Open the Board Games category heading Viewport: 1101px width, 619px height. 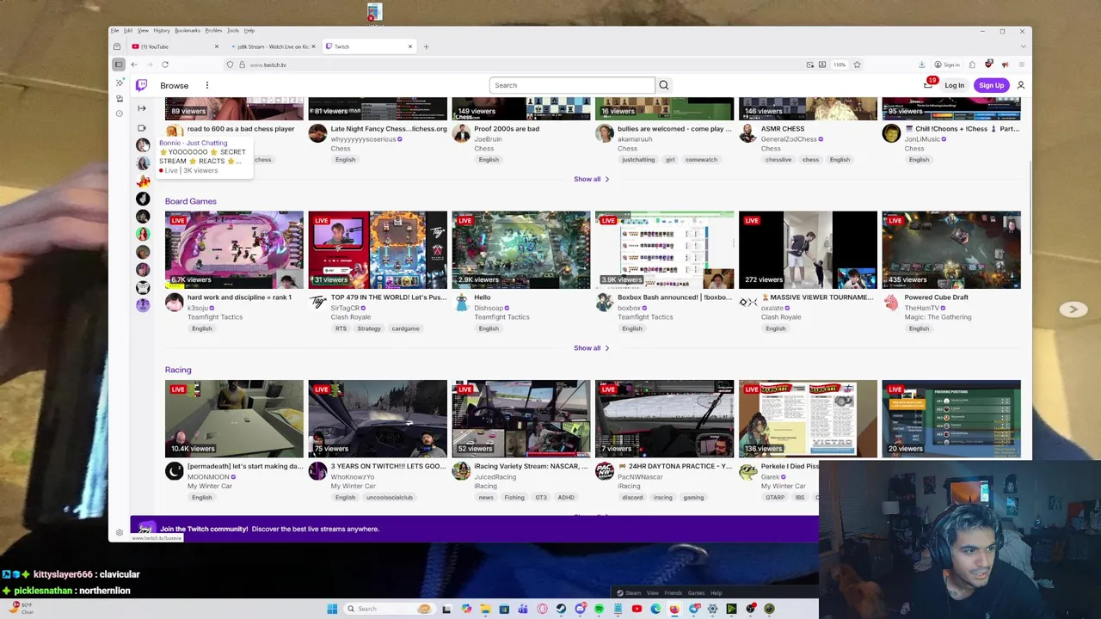[x=191, y=201]
